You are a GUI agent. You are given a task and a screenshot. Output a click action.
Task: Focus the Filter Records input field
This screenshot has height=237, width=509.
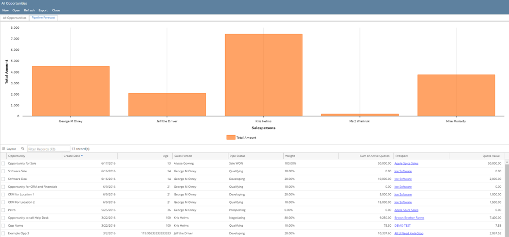coord(48,149)
